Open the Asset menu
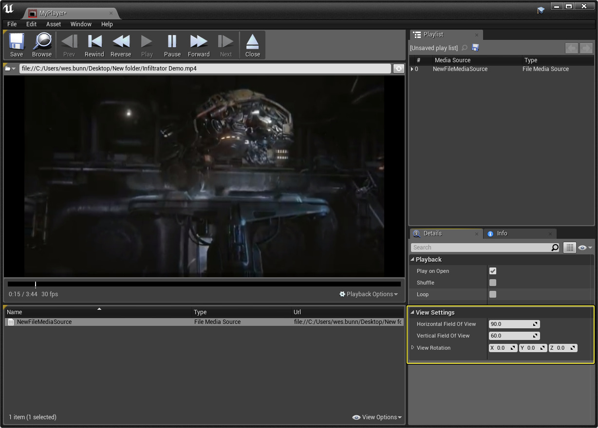This screenshot has height=428, width=598. pyautogui.click(x=54, y=24)
